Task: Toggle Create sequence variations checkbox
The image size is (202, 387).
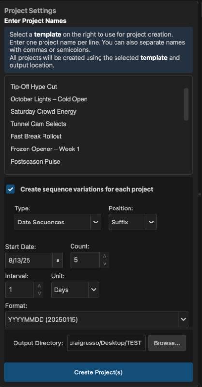Action: coord(11,189)
